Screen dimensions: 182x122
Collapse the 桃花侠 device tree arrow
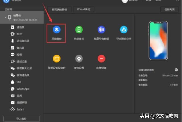[x=5, y=17]
